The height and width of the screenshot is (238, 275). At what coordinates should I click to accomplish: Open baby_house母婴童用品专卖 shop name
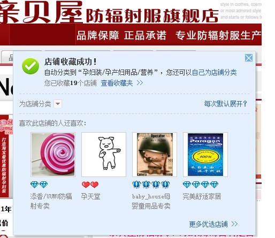[x=151, y=201]
